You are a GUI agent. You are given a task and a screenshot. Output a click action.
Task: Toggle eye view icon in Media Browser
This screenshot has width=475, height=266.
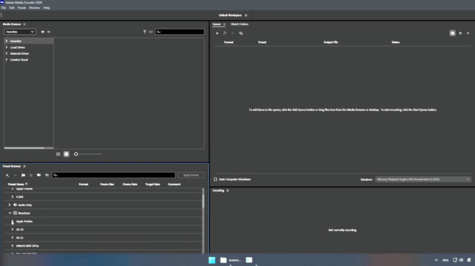[x=151, y=32]
